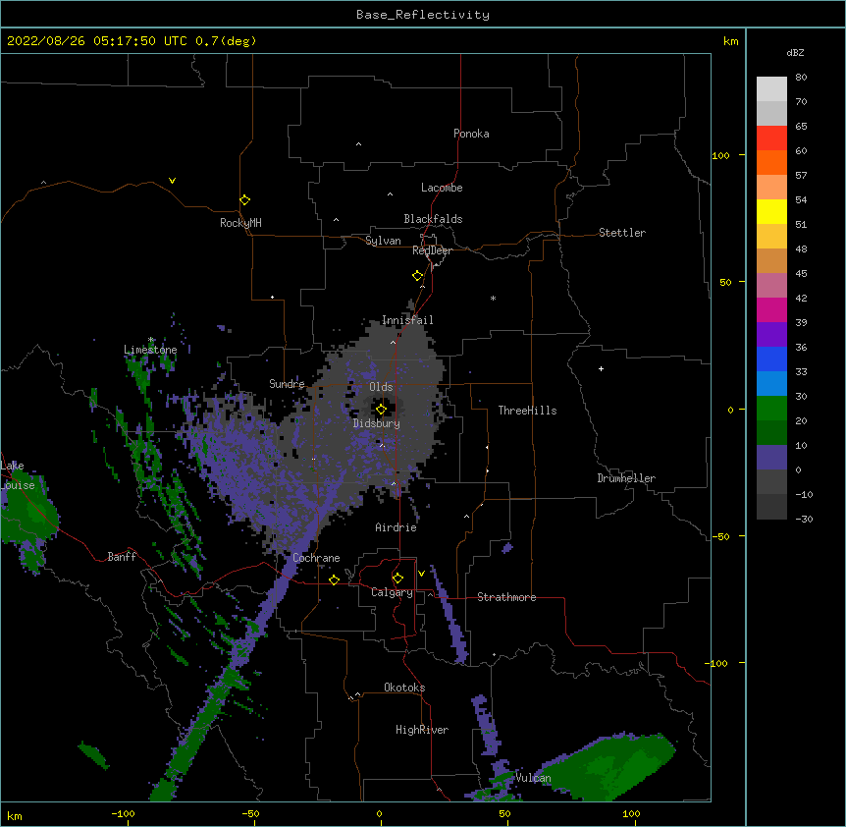Pick the orange 57-60 dBZ legend swatch

point(771,162)
